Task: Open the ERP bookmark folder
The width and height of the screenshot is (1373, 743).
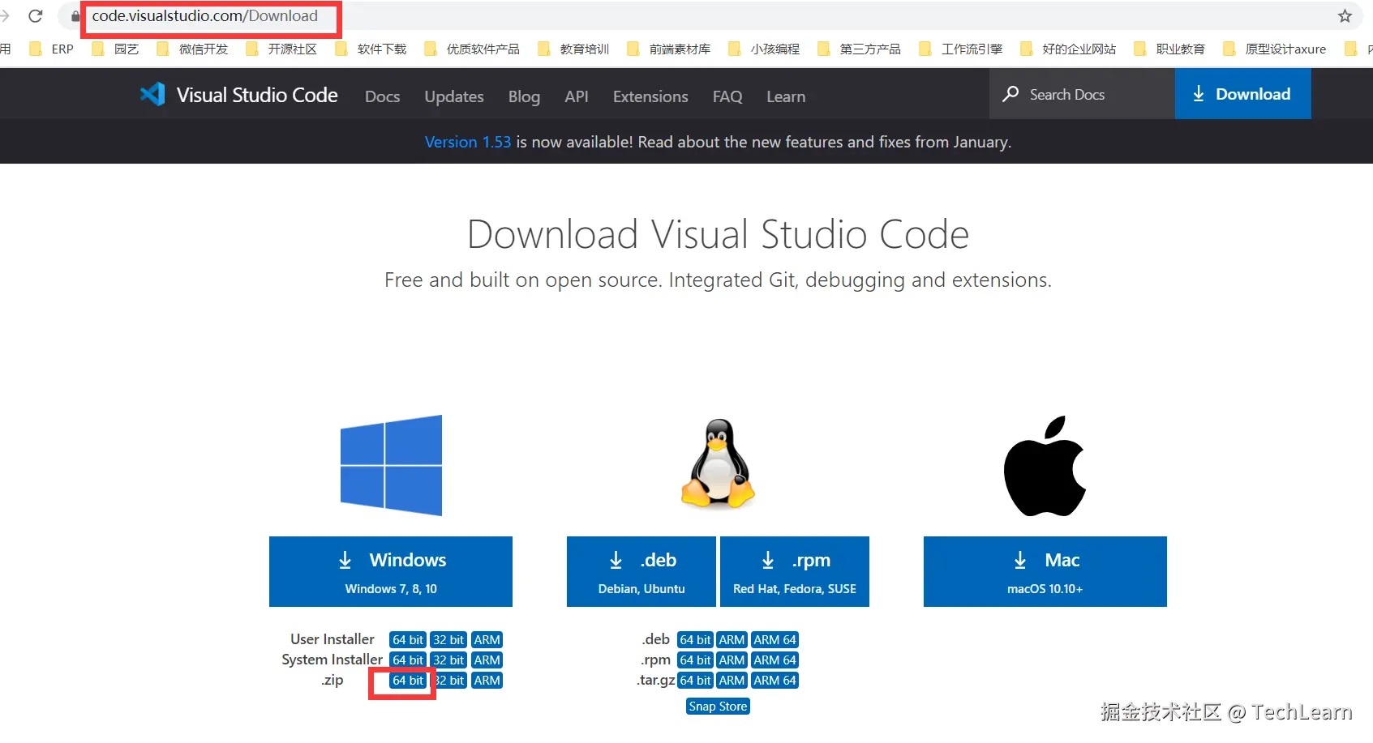Action: (51, 49)
